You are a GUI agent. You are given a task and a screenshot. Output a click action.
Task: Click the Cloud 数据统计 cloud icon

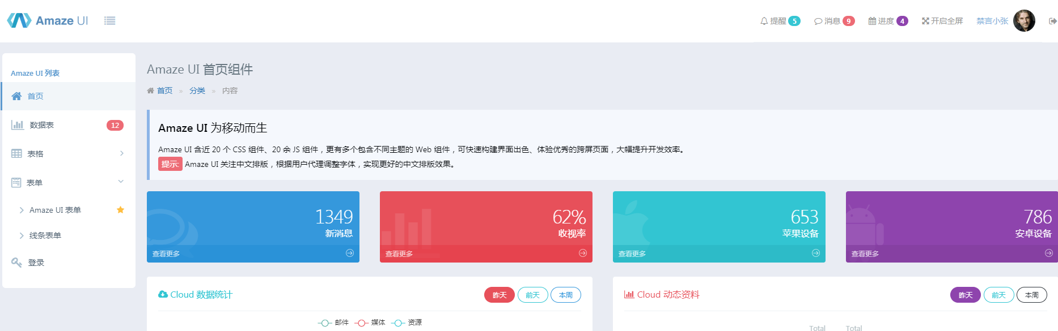(x=163, y=294)
